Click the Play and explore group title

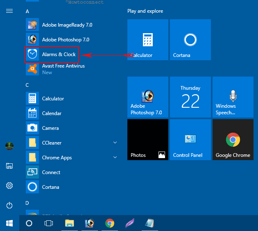point(145,11)
